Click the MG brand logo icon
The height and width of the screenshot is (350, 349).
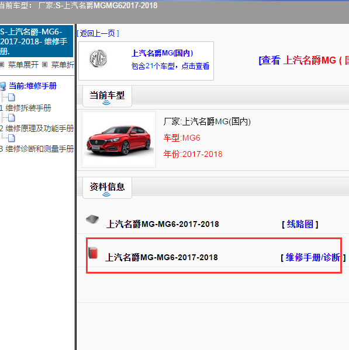(98, 59)
